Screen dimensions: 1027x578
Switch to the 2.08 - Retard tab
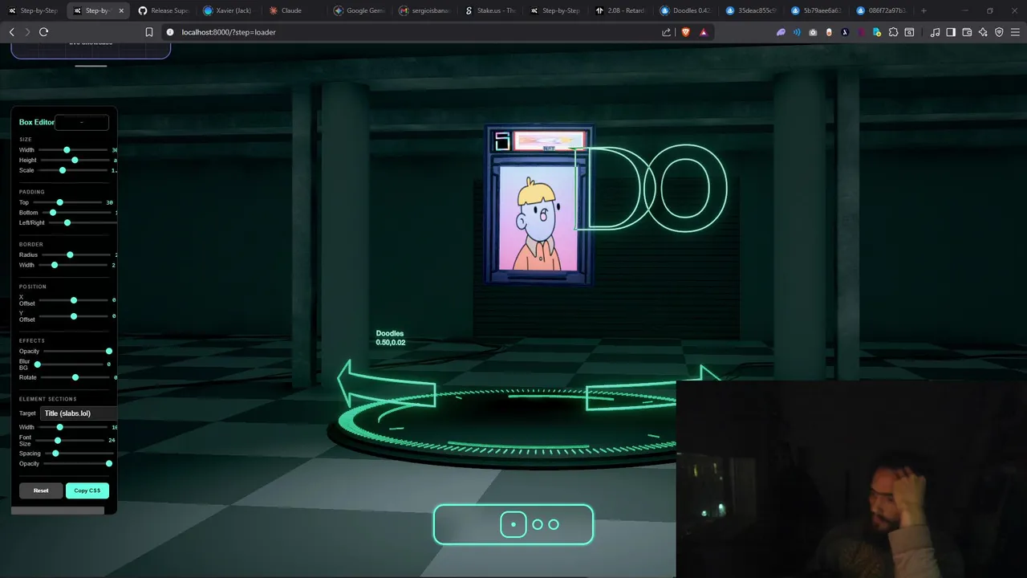point(621,10)
